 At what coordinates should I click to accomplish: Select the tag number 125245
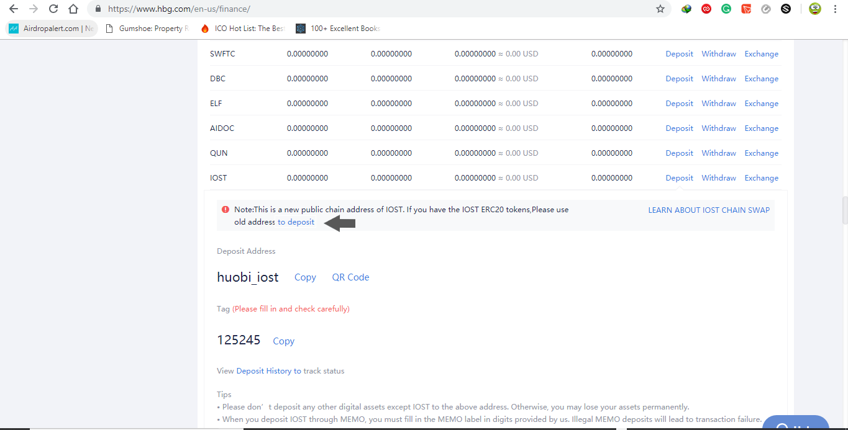[239, 340]
